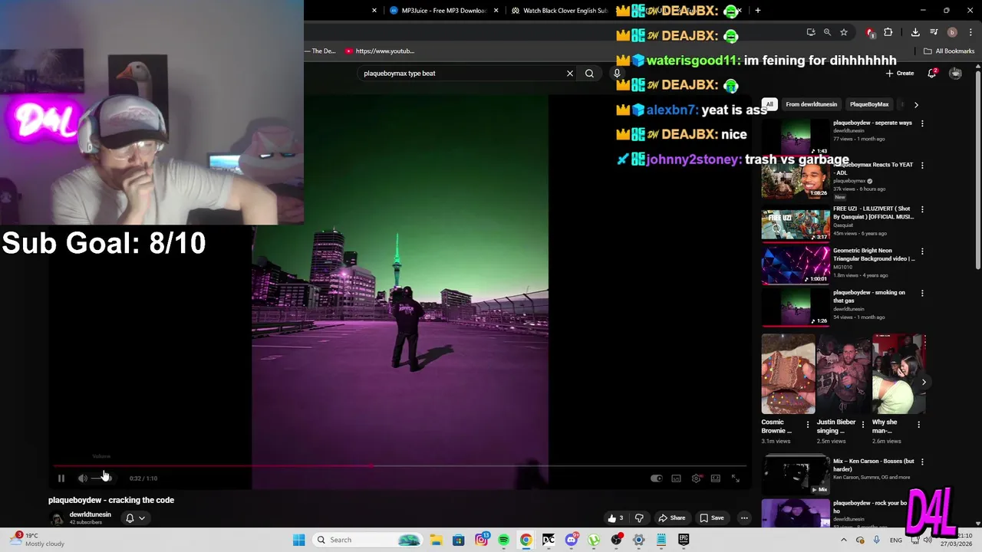Screen dimensions: 982x552
Task: Open options for the FREE UZI video
Action: pyautogui.click(x=922, y=209)
